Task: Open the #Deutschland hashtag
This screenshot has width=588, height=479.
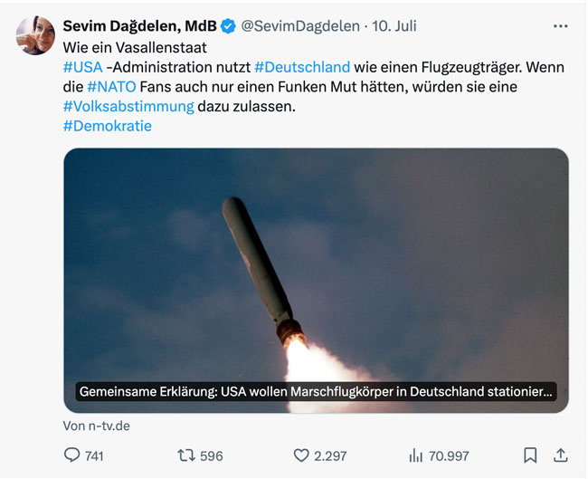Action: 301,66
